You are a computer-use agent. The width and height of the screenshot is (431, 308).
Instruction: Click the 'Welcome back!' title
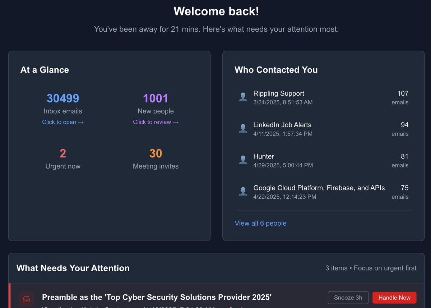pyautogui.click(x=216, y=11)
